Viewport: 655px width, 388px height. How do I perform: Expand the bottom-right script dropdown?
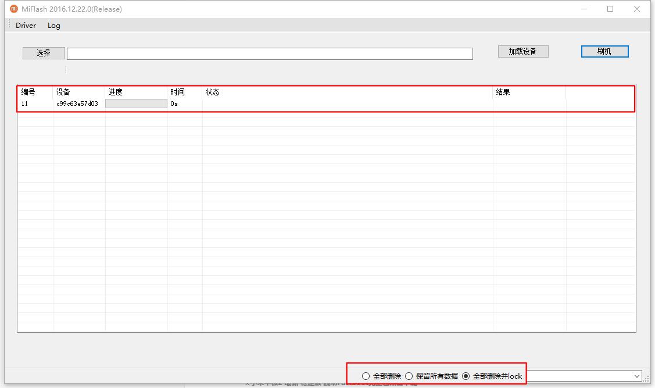(x=638, y=376)
